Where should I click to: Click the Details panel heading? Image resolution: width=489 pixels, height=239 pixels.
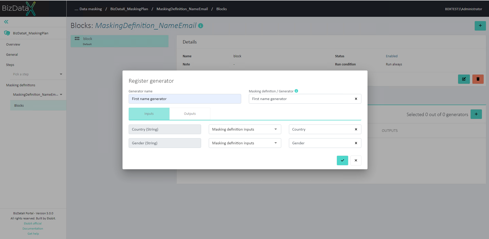point(190,42)
